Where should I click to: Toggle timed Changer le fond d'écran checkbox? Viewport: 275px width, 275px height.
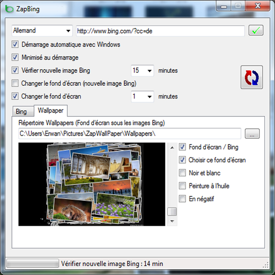(x=15, y=96)
